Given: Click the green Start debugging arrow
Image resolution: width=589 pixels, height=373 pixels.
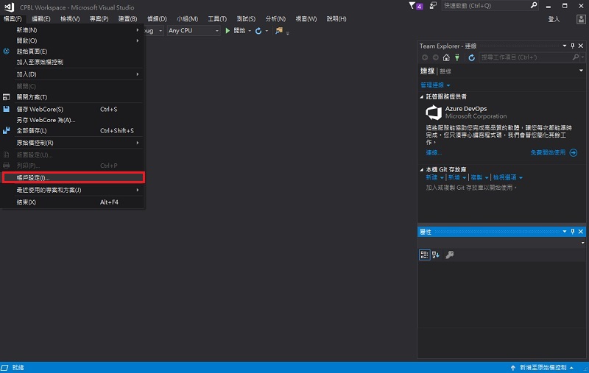Looking at the screenshot, I should [228, 31].
